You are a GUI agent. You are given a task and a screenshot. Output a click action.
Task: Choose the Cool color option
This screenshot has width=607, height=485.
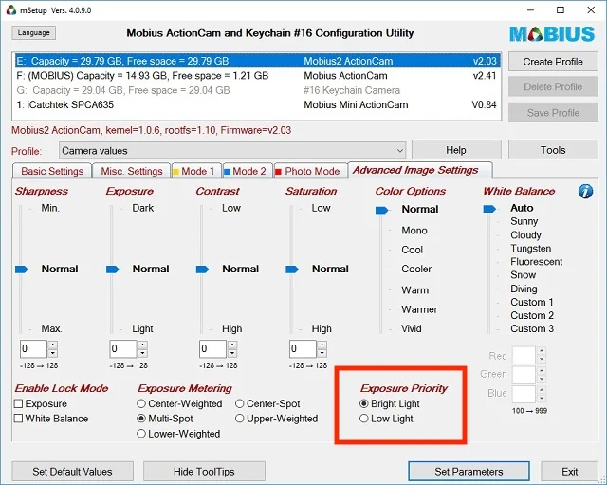click(x=412, y=250)
